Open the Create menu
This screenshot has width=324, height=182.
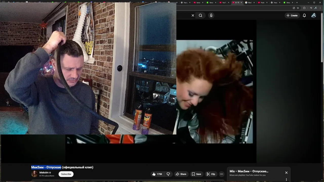coord(292,15)
